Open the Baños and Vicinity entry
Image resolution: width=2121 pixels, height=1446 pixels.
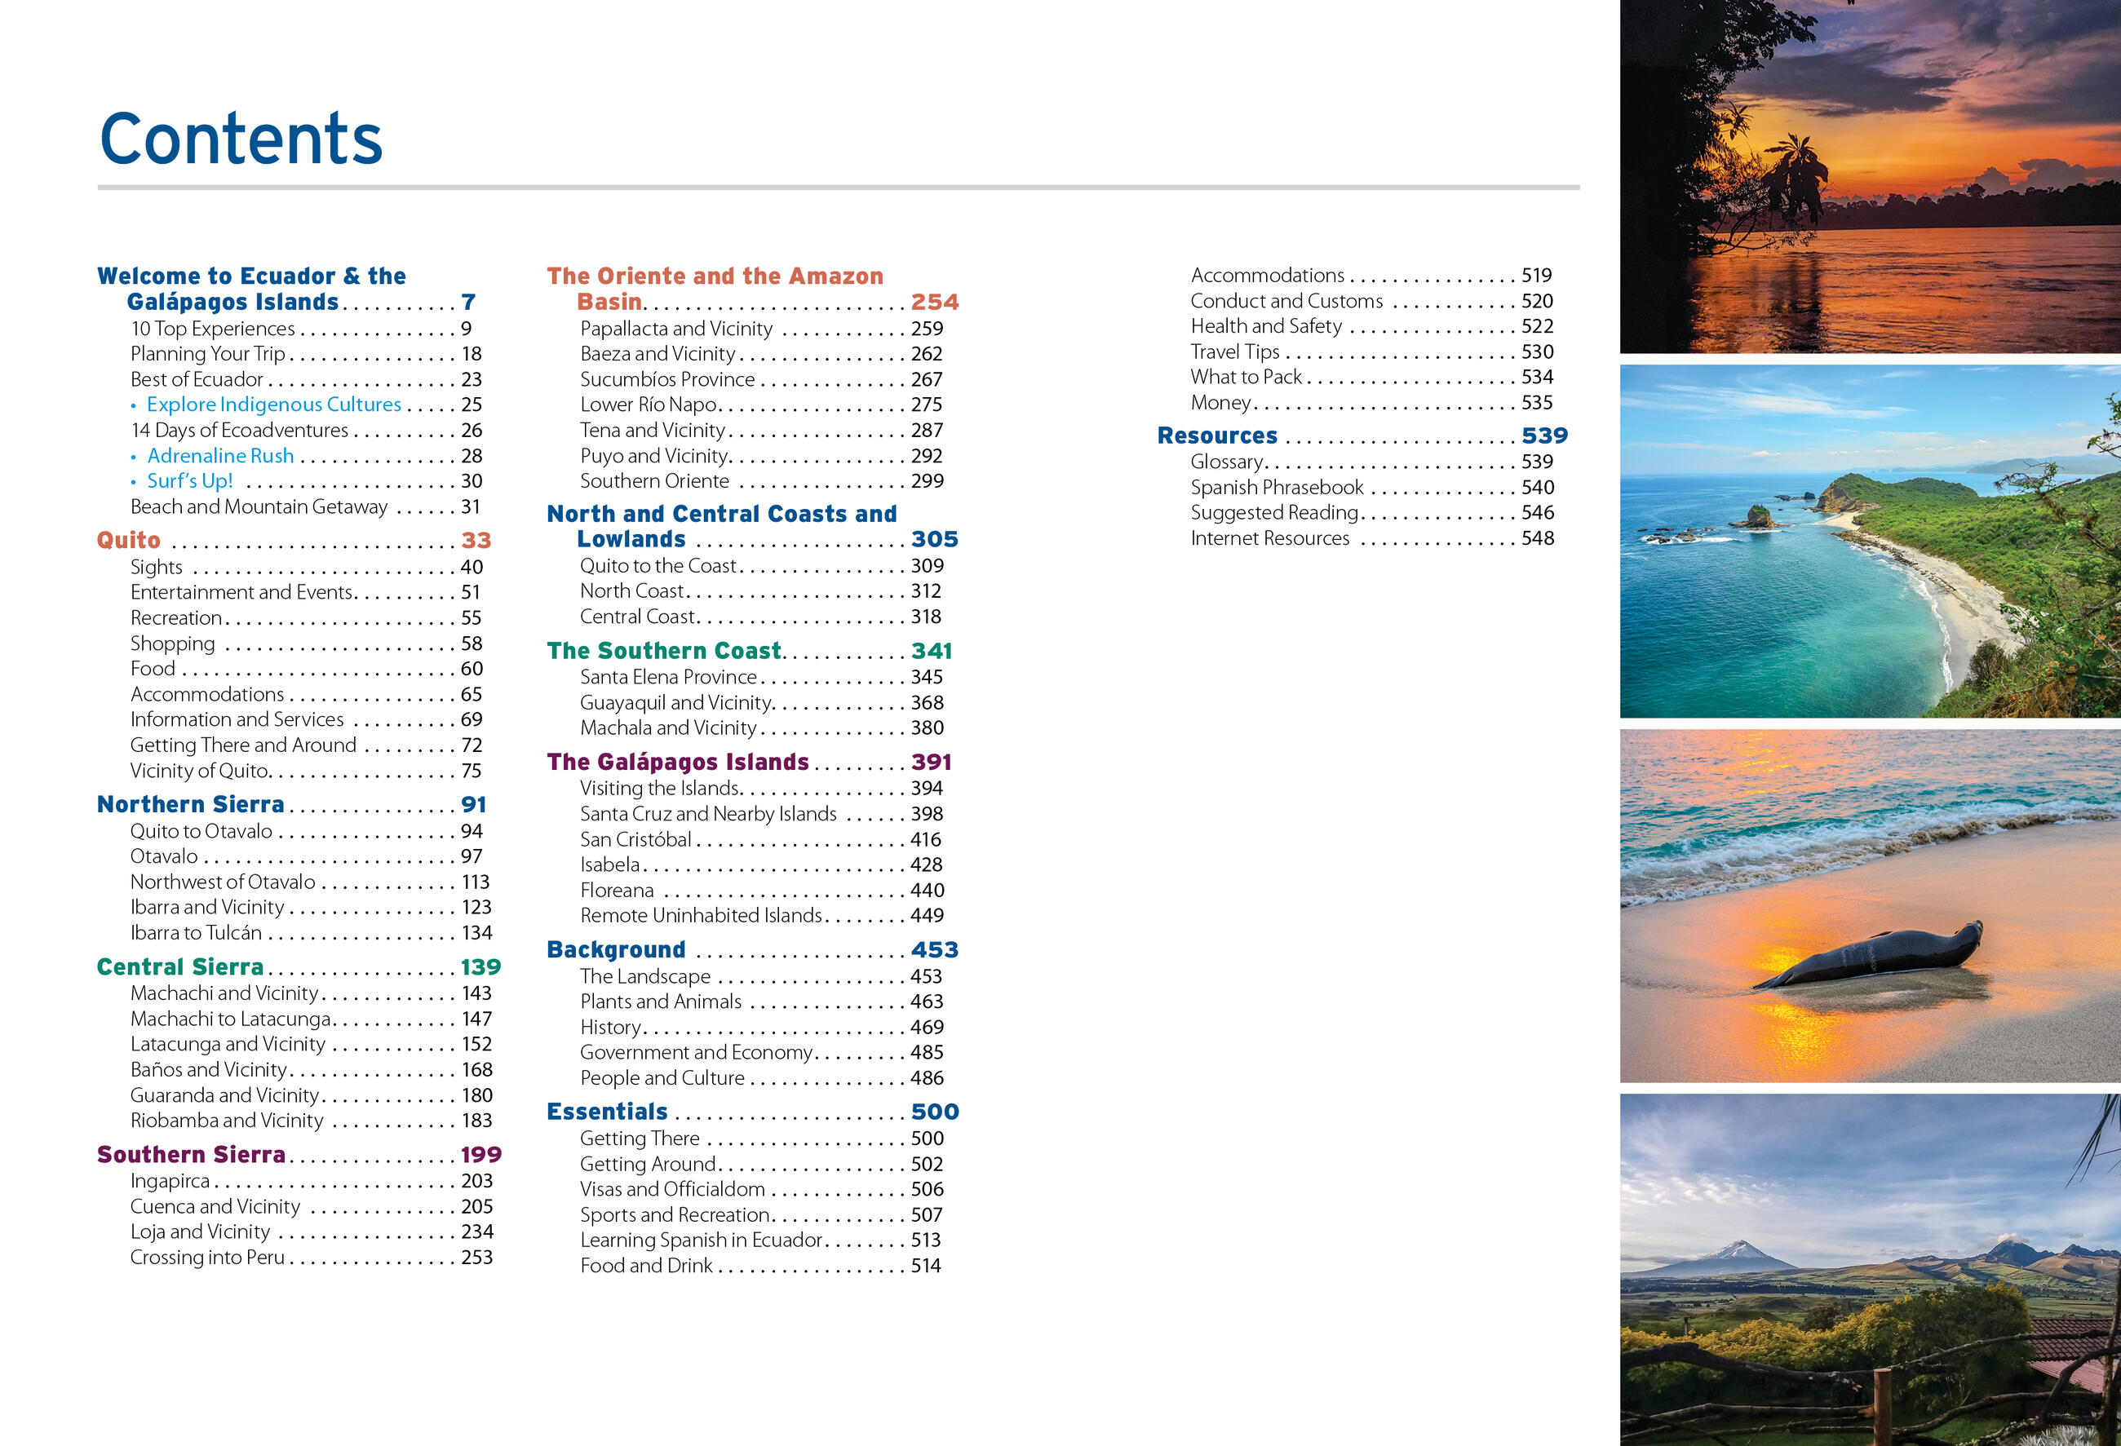[208, 1069]
